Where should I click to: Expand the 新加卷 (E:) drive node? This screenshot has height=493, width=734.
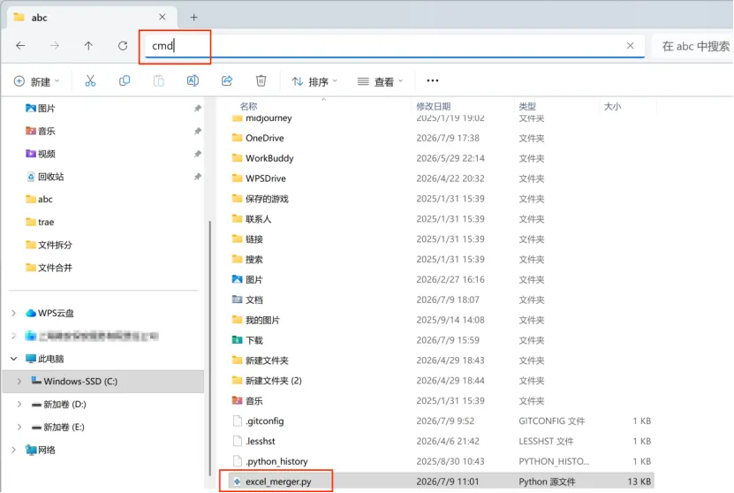click(x=19, y=427)
